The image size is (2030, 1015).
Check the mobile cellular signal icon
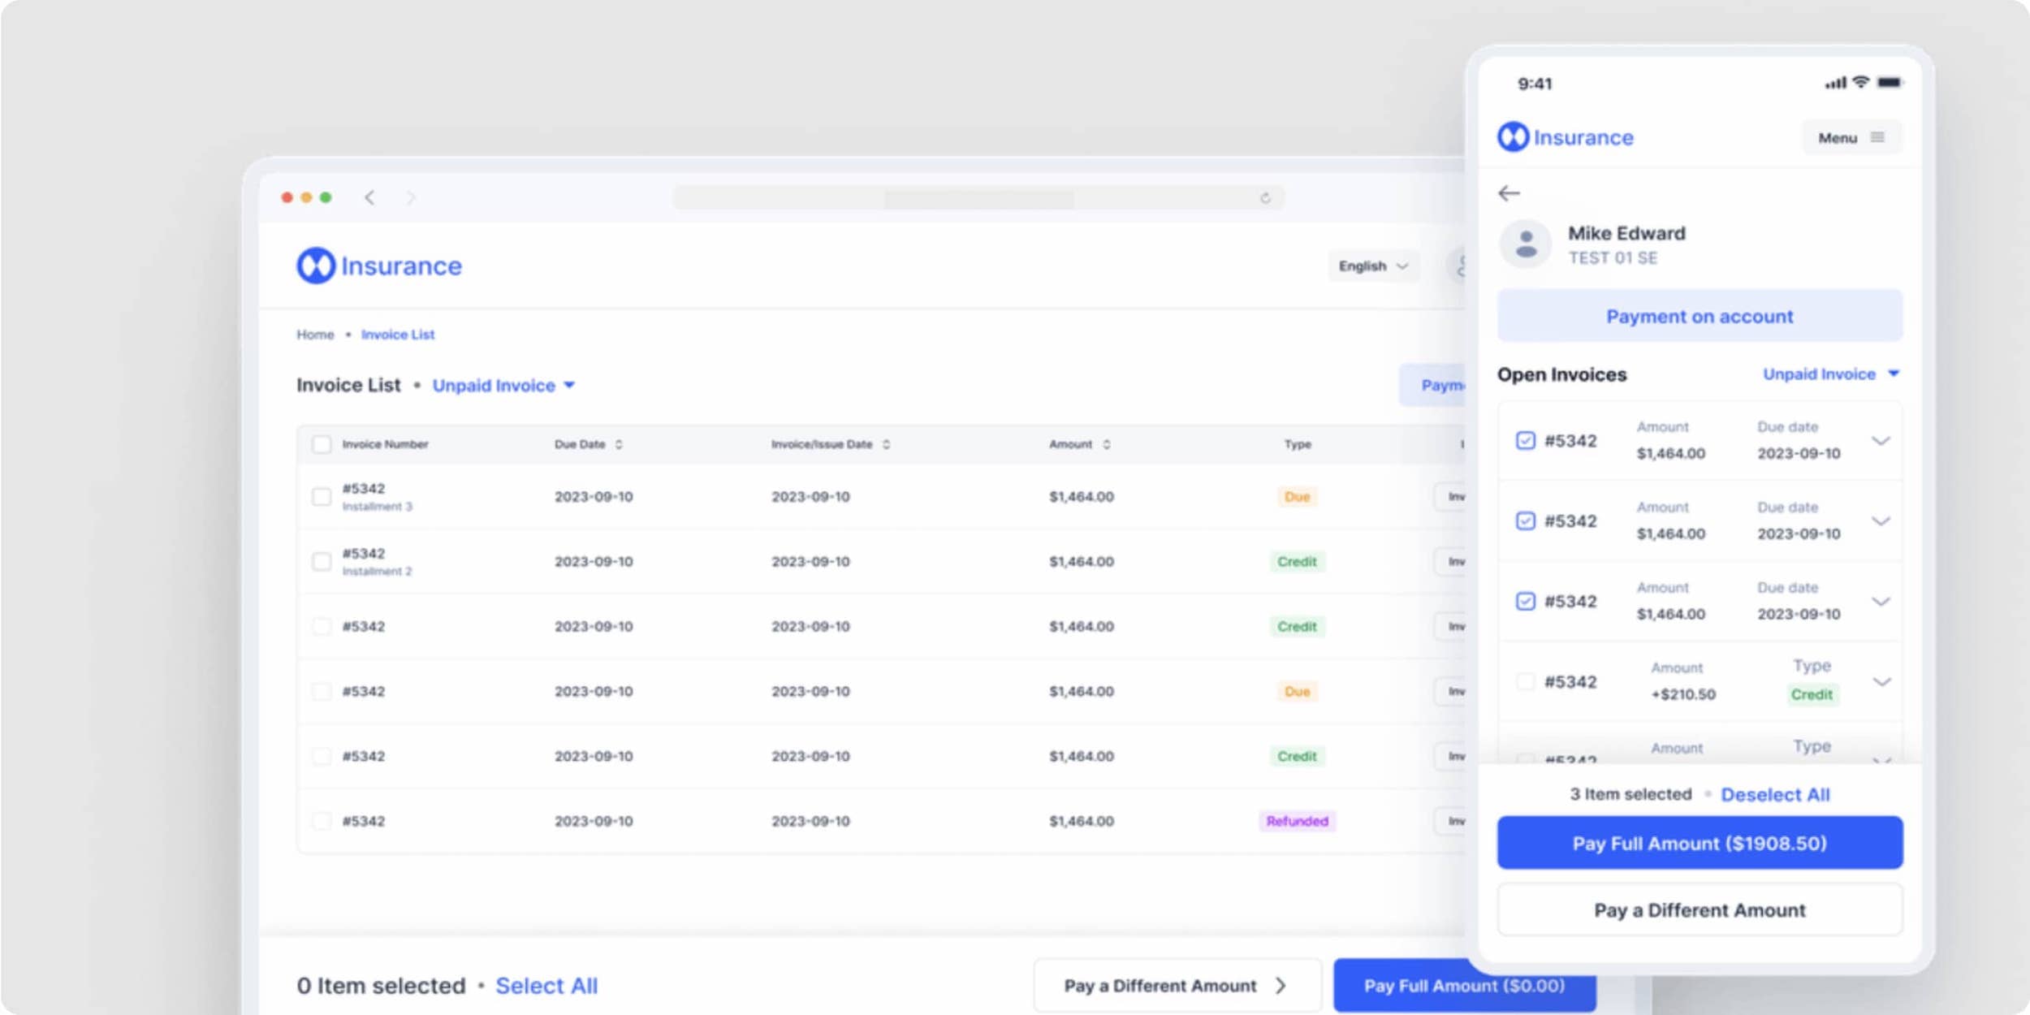click(x=1836, y=83)
